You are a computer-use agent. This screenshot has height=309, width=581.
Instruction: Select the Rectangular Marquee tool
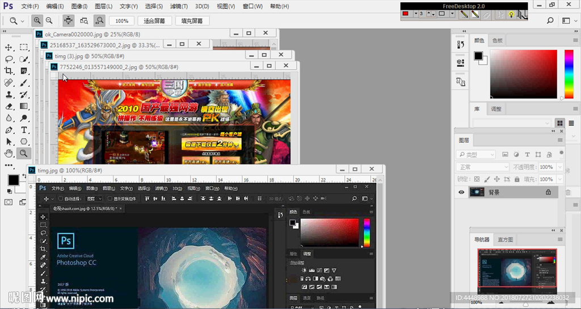(x=24, y=48)
